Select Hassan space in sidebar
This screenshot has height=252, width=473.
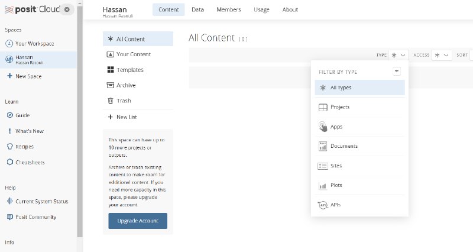38,60
